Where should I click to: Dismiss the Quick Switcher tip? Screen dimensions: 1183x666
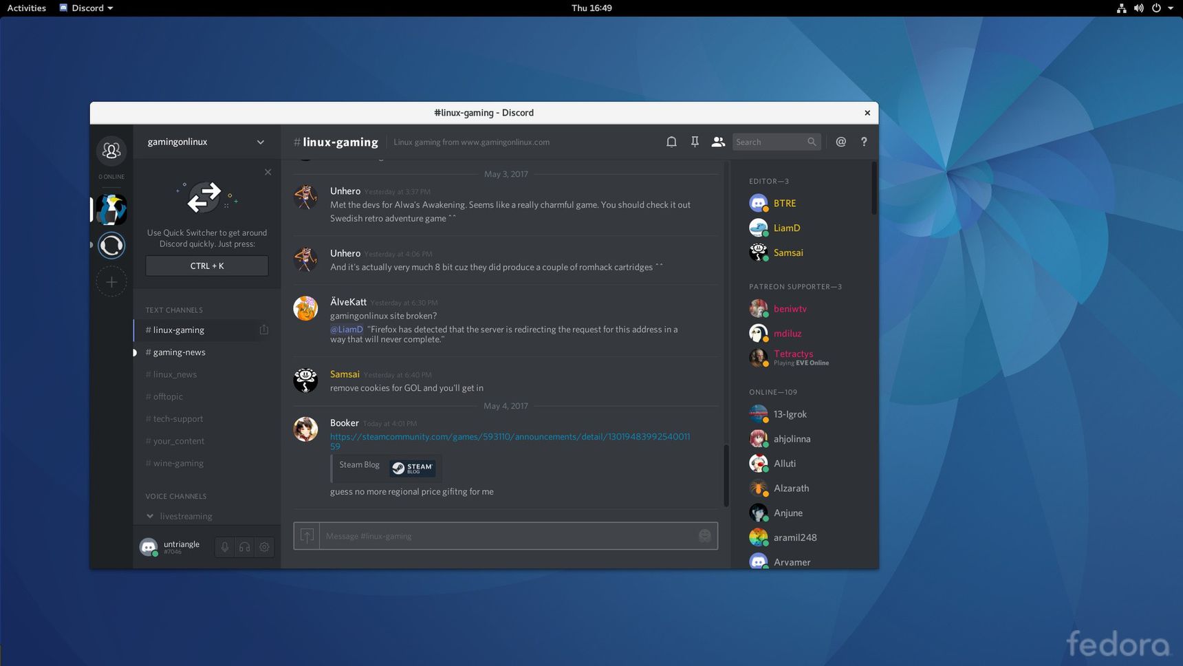click(268, 172)
